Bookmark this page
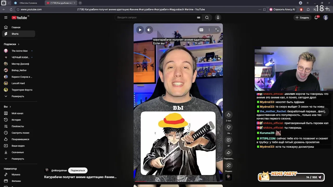 click(x=265, y=9)
